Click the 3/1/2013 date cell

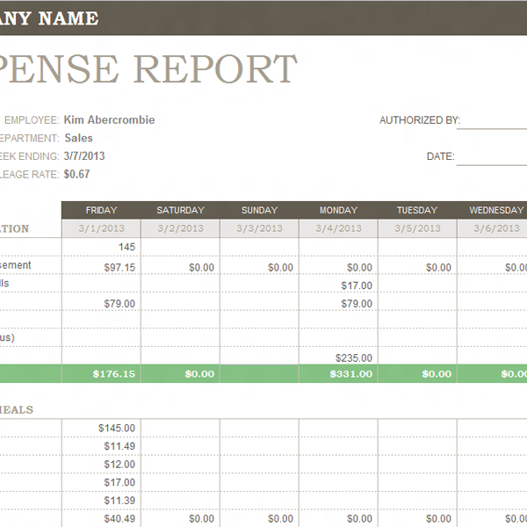[101, 228]
